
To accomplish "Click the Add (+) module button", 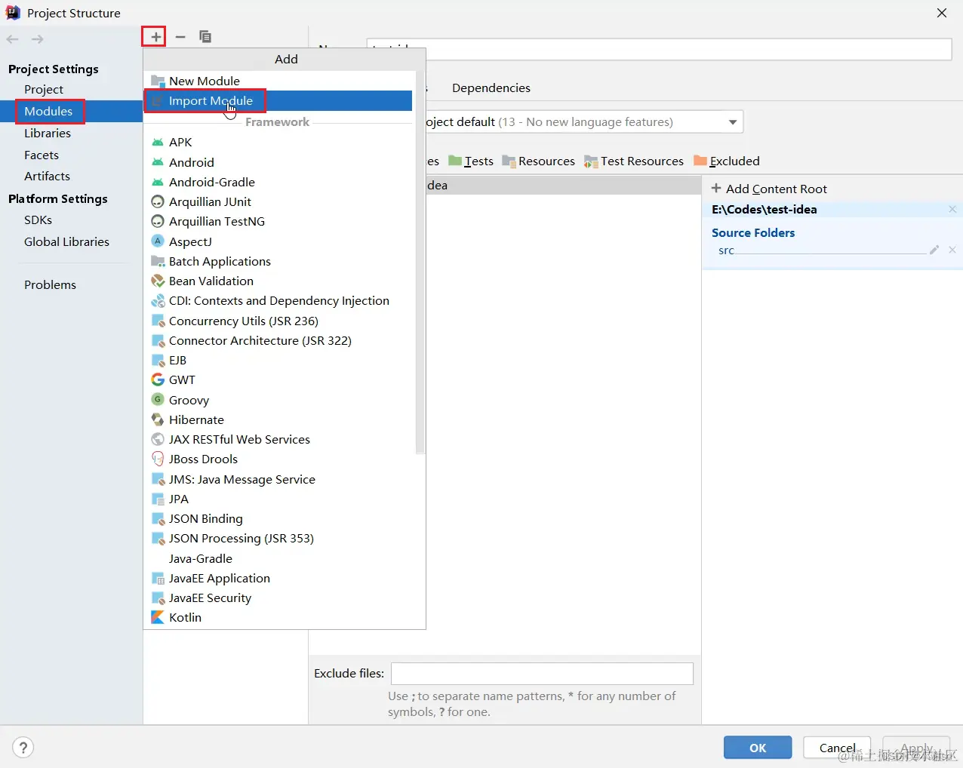I will click(155, 36).
